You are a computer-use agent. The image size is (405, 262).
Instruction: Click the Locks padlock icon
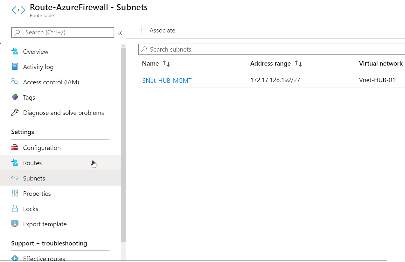click(15, 209)
